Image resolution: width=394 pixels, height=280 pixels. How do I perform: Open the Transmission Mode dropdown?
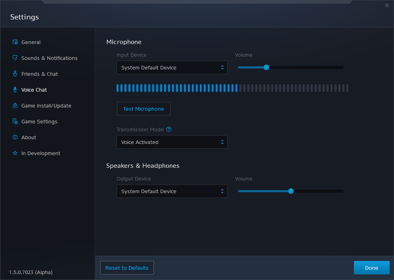pos(172,142)
